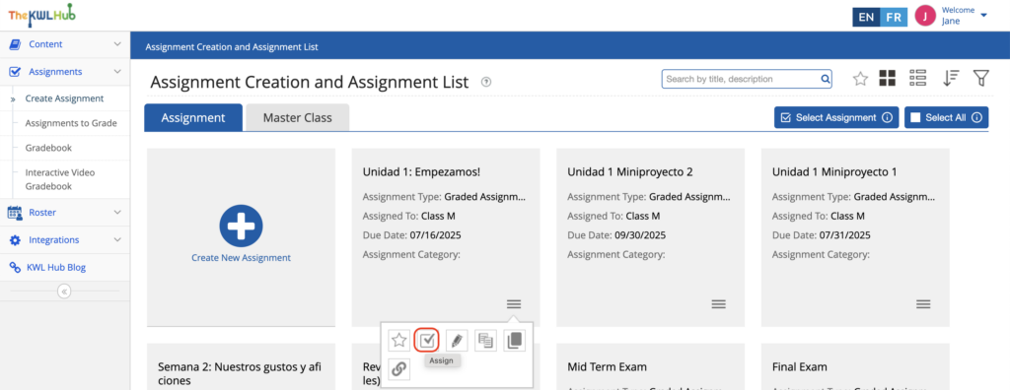This screenshot has width=1010, height=390.
Task: Toggle the Select Assignment checkbox button
Action: [x=836, y=118]
